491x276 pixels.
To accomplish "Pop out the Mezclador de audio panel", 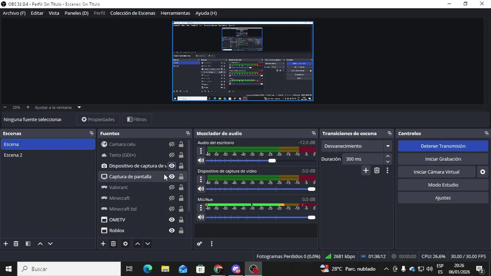I will (314, 133).
